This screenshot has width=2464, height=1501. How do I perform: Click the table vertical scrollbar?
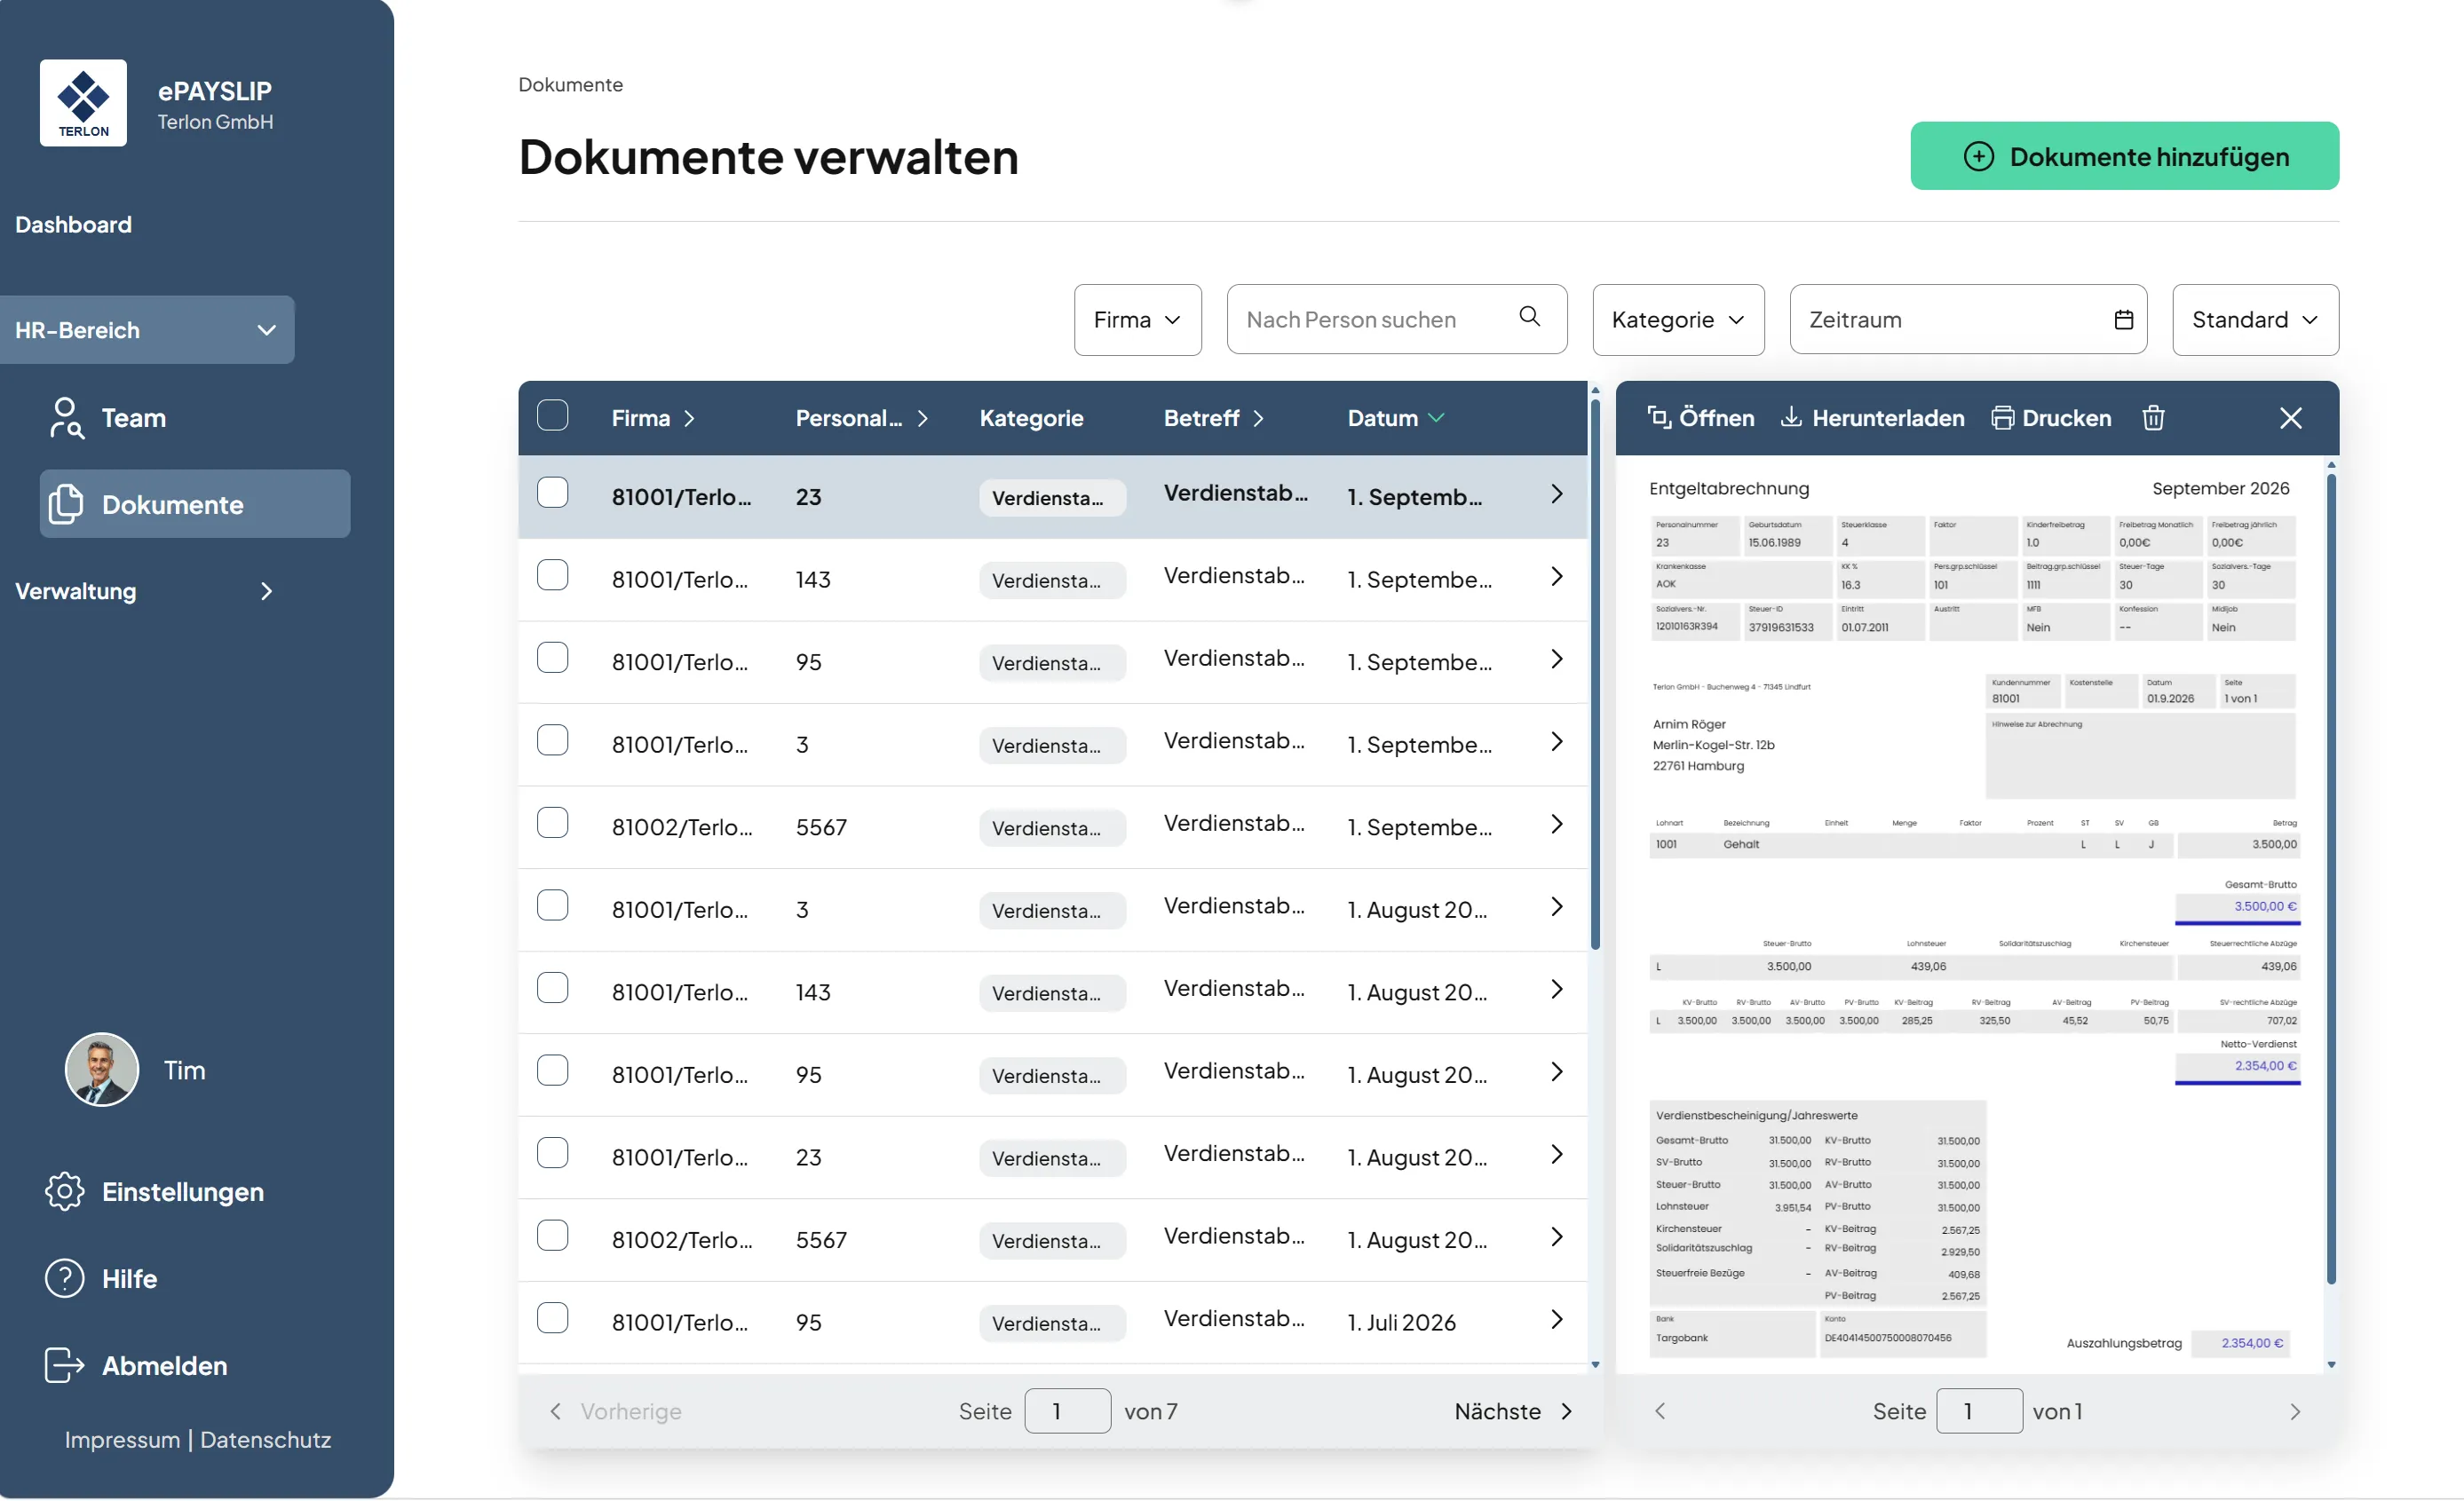point(1595,674)
